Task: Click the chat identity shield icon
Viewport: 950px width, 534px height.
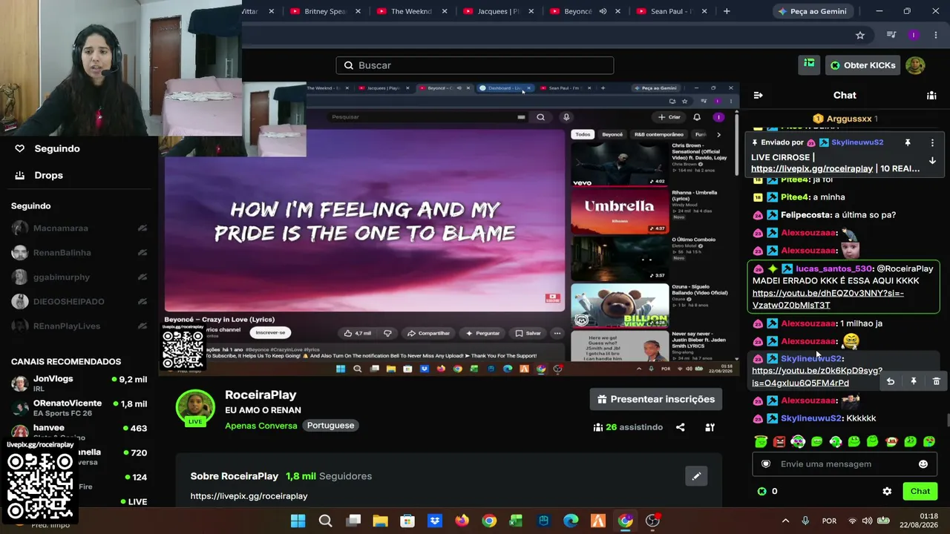Action: click(767, 464)
